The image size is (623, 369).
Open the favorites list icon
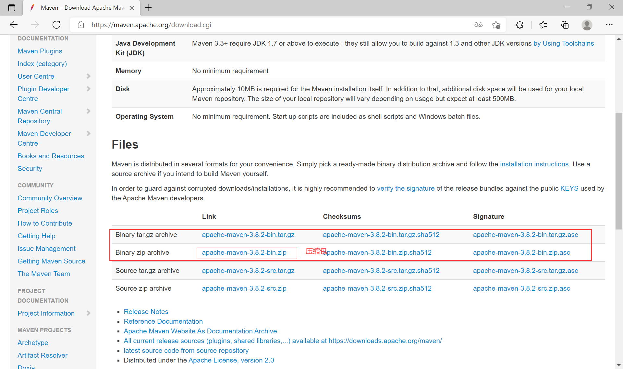(x=543, y=25)
